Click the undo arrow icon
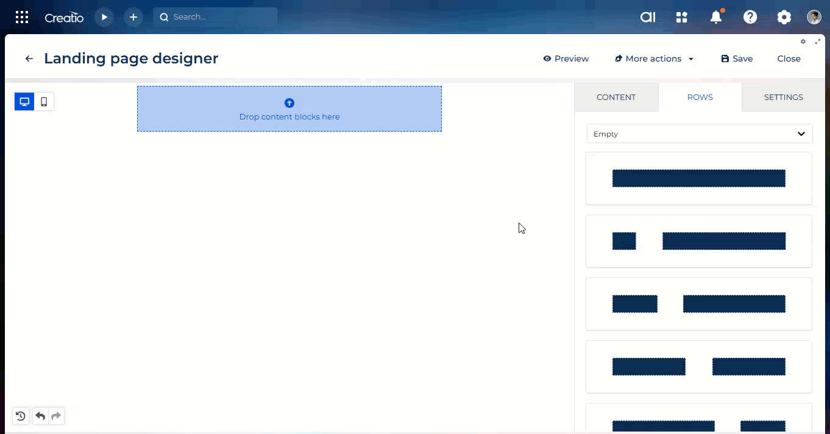 40,416
